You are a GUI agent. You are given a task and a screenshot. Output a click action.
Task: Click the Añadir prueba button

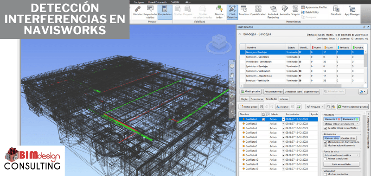coord(250,91)
